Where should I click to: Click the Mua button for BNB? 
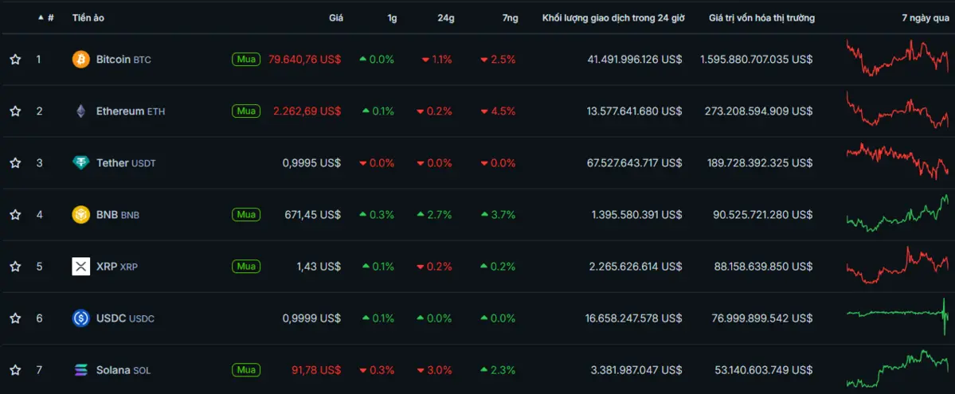click(x=246, y=214)
